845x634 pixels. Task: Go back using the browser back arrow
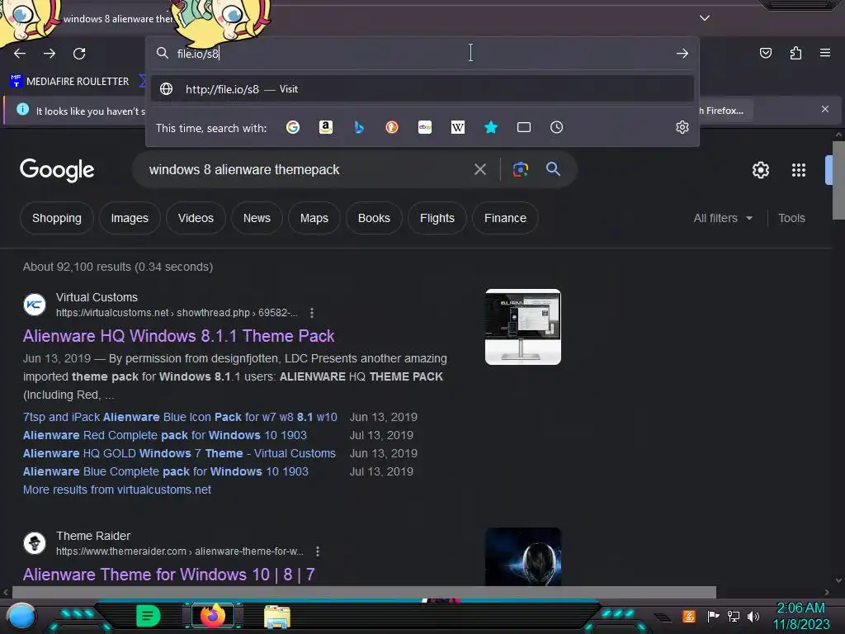pyautogui.click(x=20, y=54)
